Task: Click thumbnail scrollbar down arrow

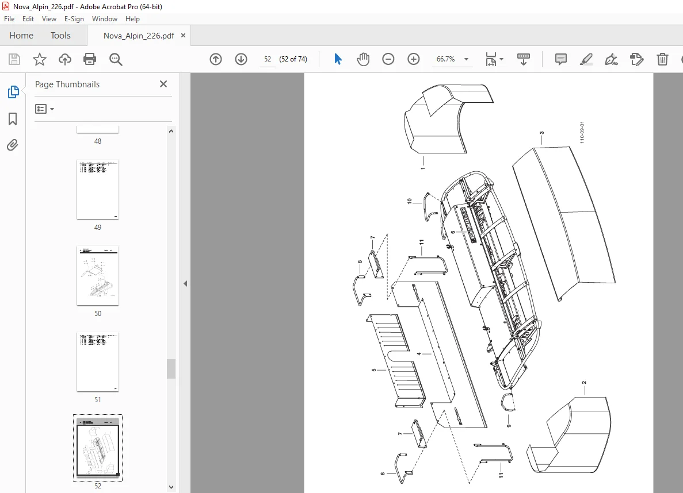Action: (x=171, y=487)
